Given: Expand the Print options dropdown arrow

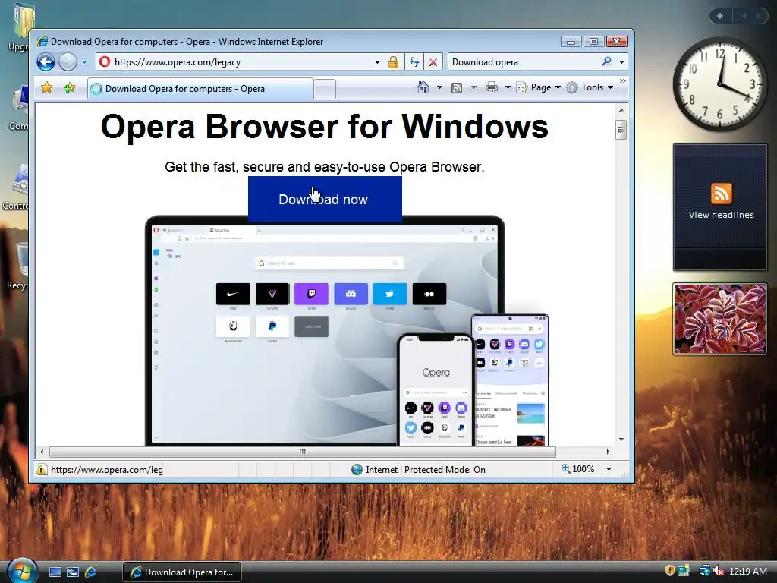Looking at the screenshot, I should point(508,88).
